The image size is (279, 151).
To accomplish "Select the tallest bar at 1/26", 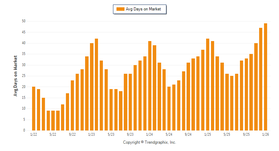I will pyautogui.click(x=265, y=77).
